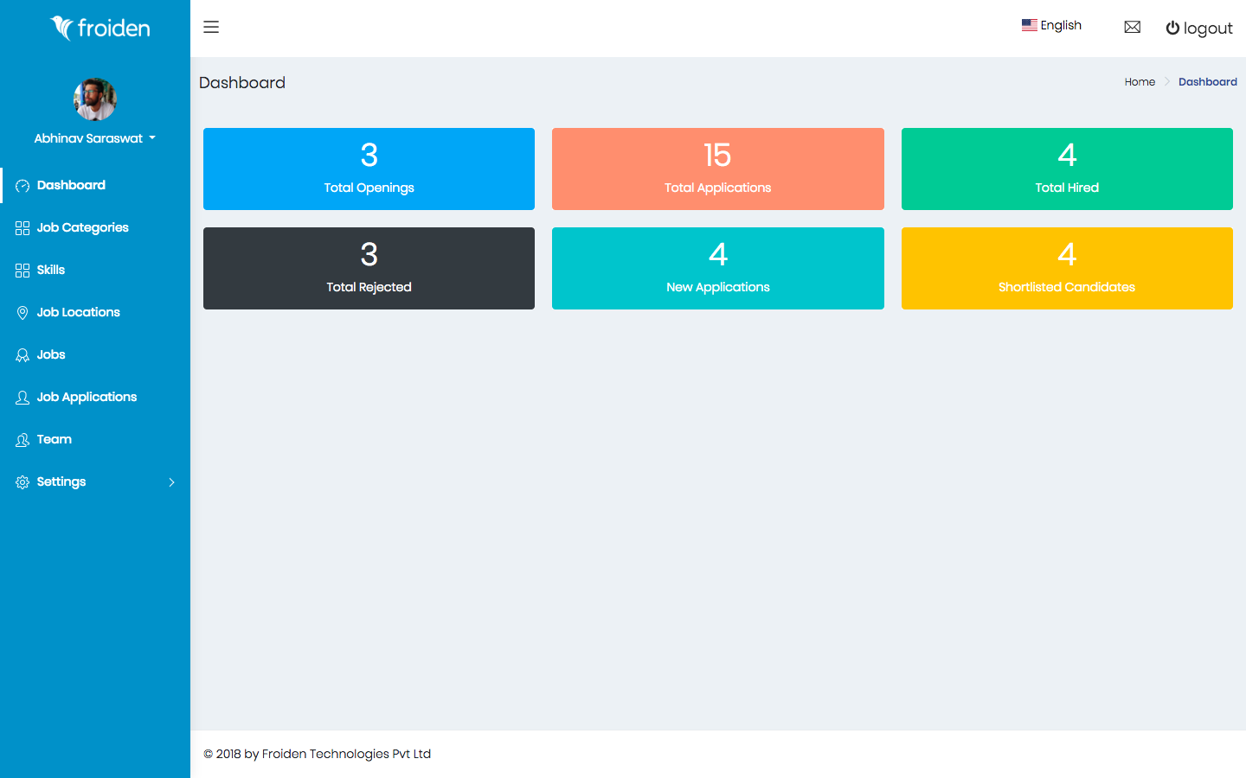Image resolution: width=1246 pixels, height=778 pixels.
Task: Click the hamburger menu icon to collapse sidebar
Action: [x=211, y=27]
